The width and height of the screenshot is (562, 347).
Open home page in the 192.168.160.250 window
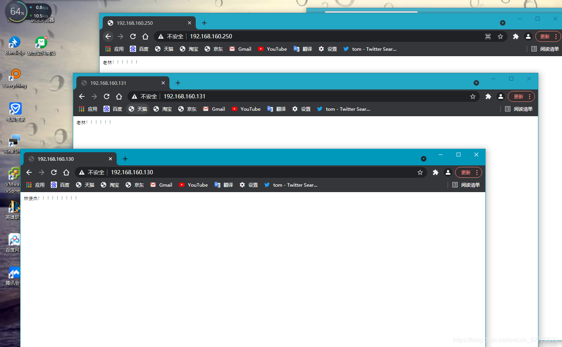145,36
